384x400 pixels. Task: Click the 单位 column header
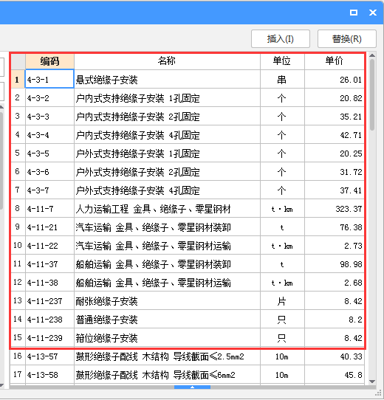(282, 61)
